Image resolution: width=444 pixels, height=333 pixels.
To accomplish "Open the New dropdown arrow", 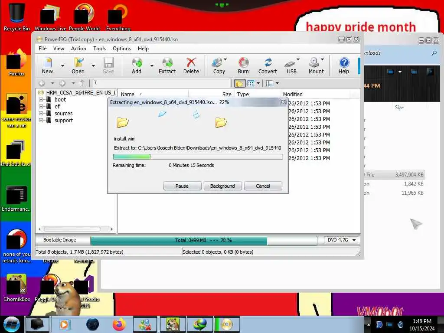I will (62, 66).
